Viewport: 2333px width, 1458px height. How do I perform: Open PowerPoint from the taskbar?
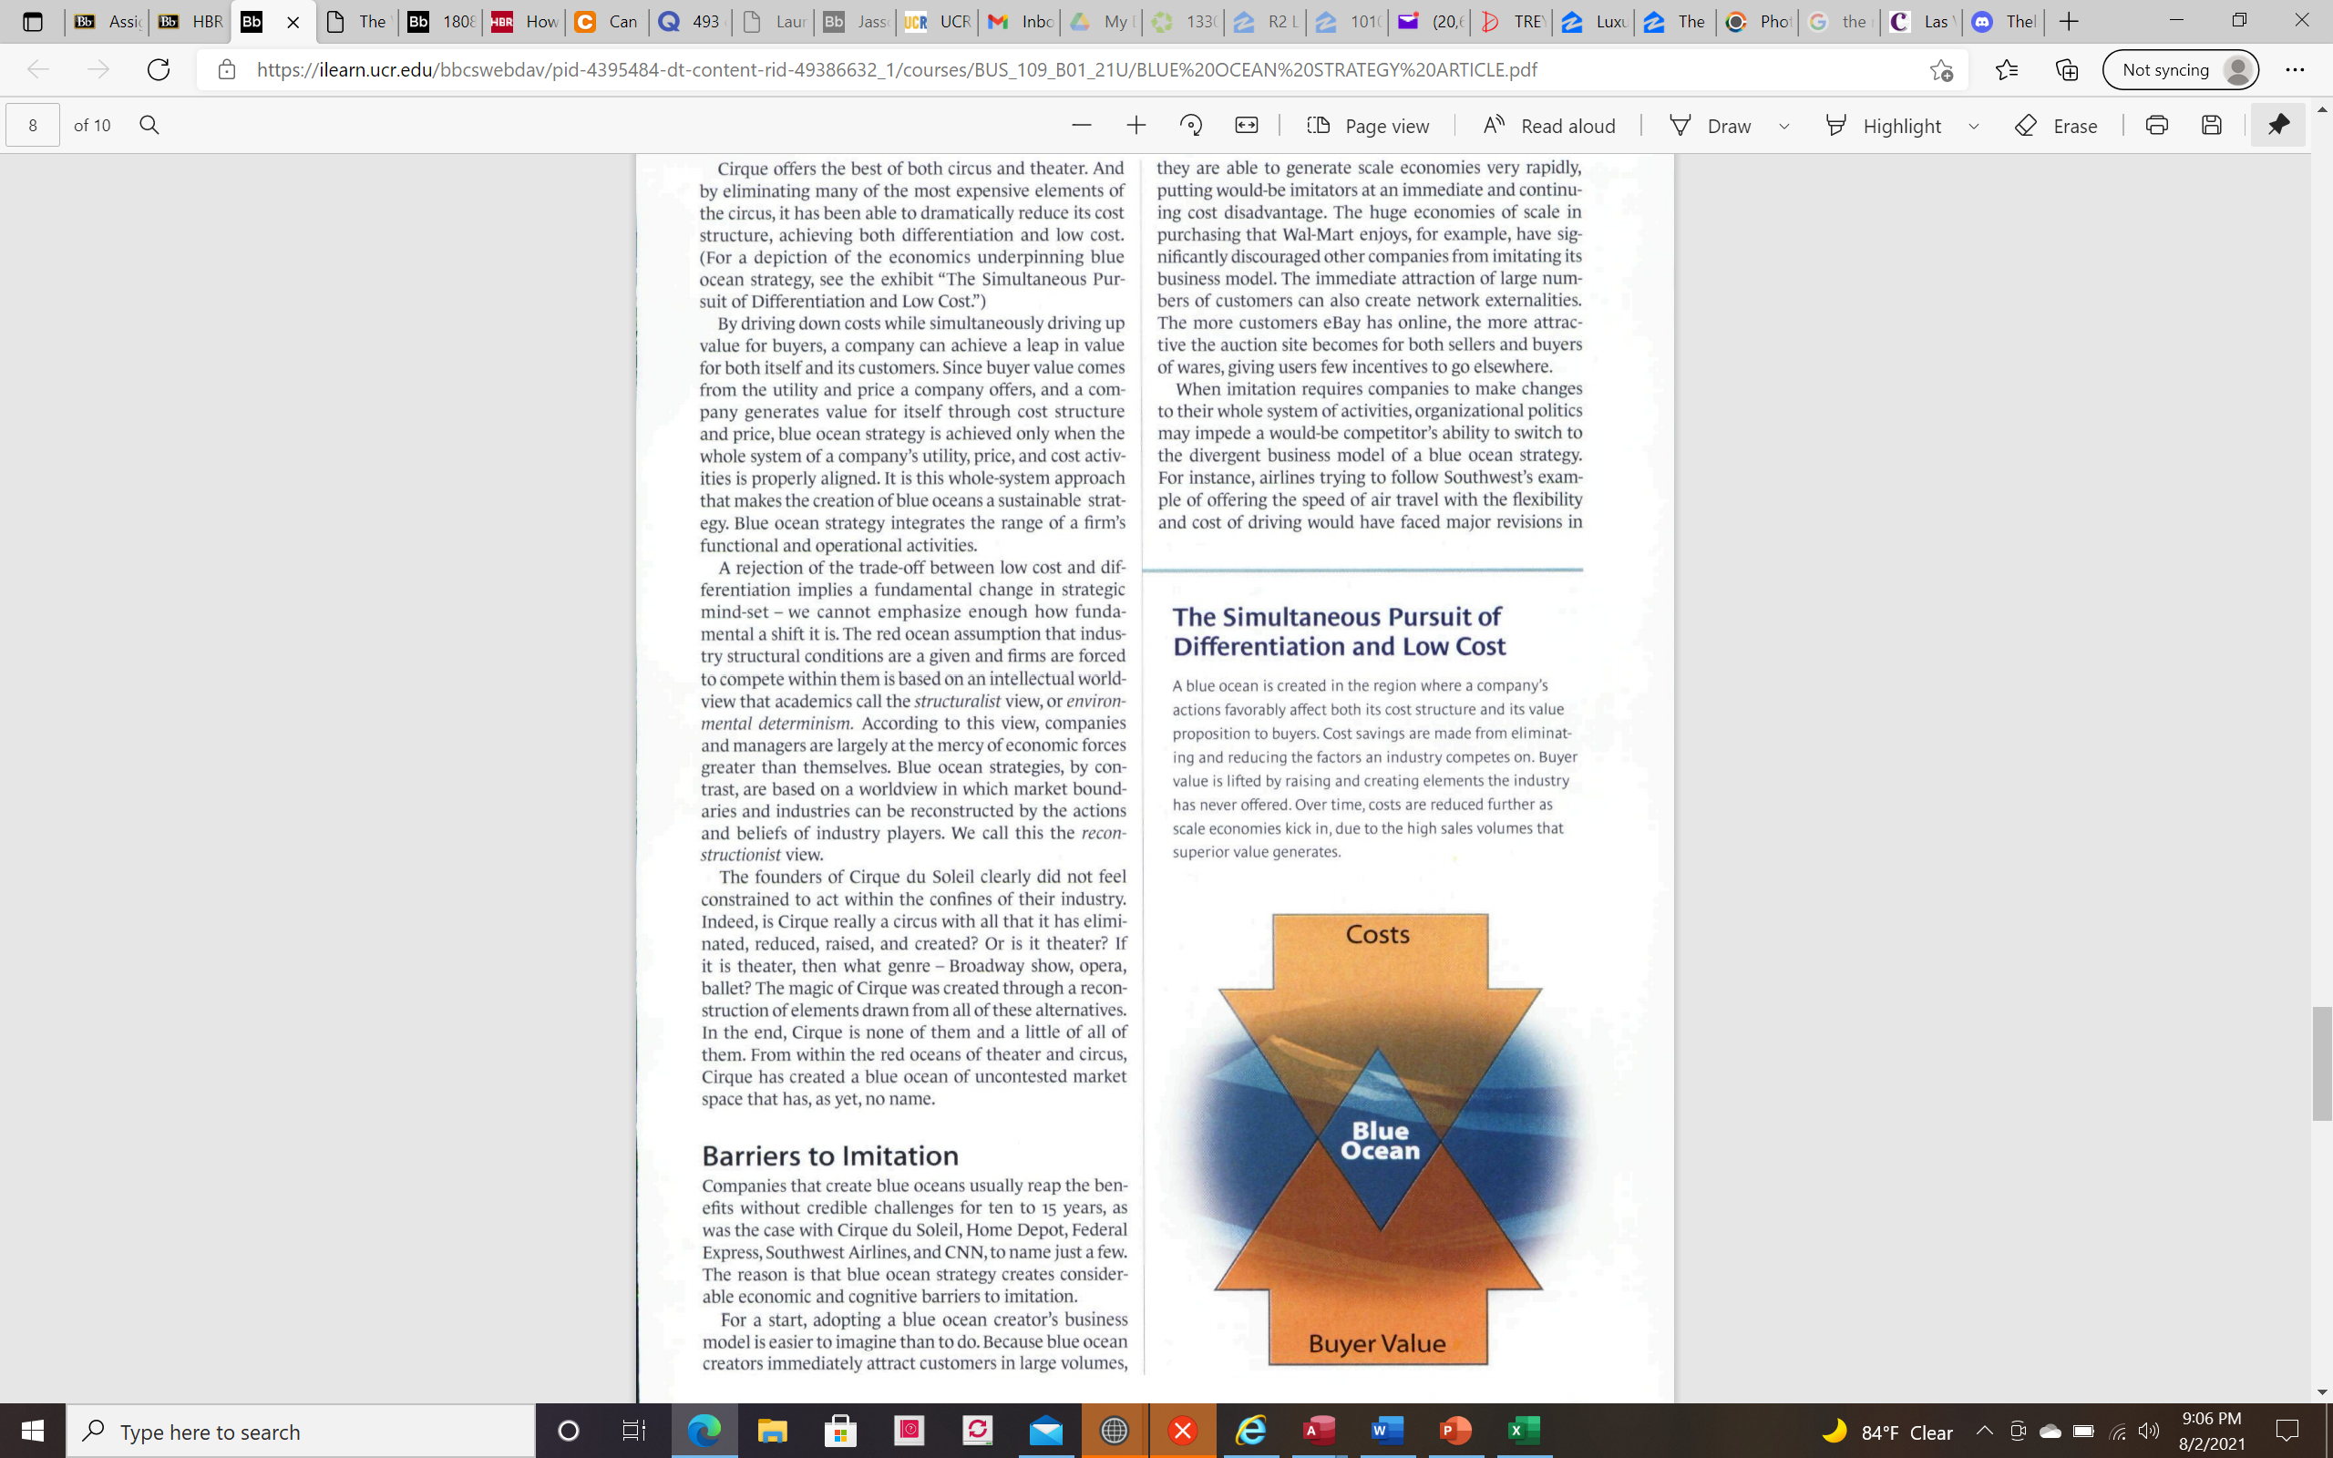[x=1455, y=1431]
